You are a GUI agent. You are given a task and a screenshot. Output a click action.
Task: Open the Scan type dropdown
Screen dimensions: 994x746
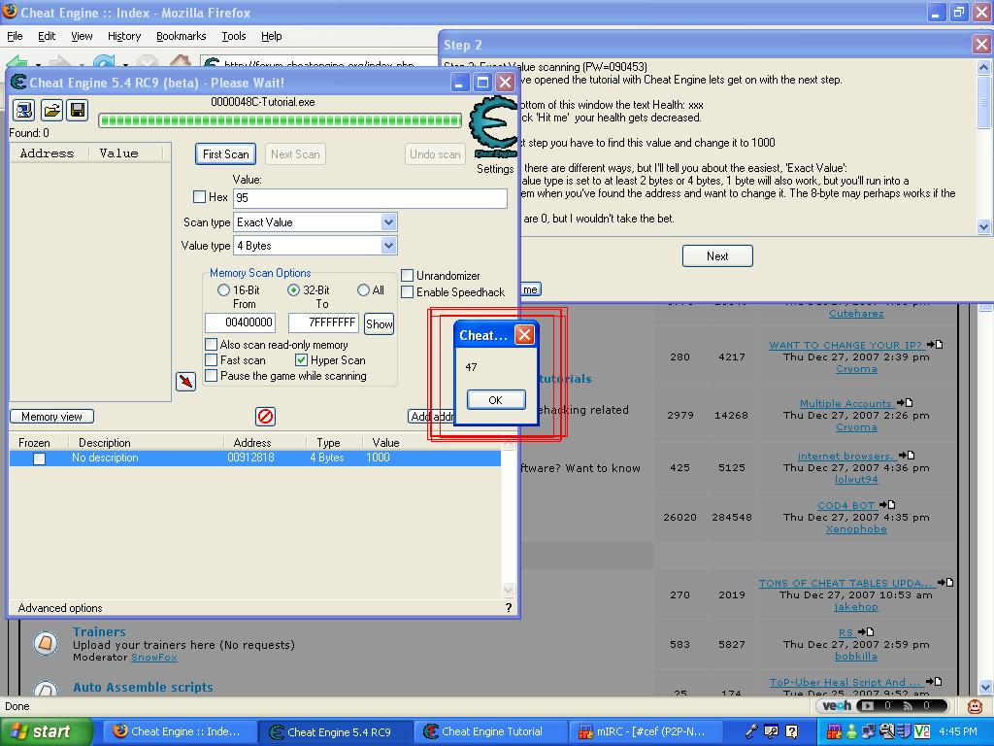(x=388, y=222)
